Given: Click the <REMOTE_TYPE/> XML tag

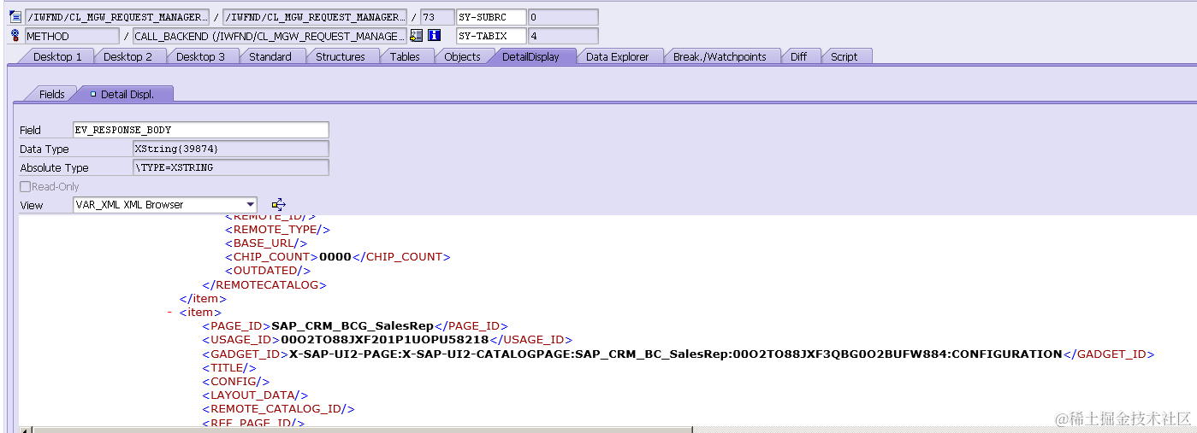Looking at the screenshot, I should 277,229.
